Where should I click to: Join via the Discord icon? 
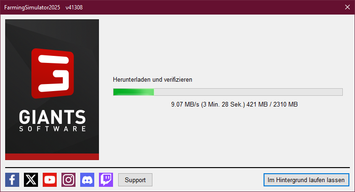click(x=87, y=180)
